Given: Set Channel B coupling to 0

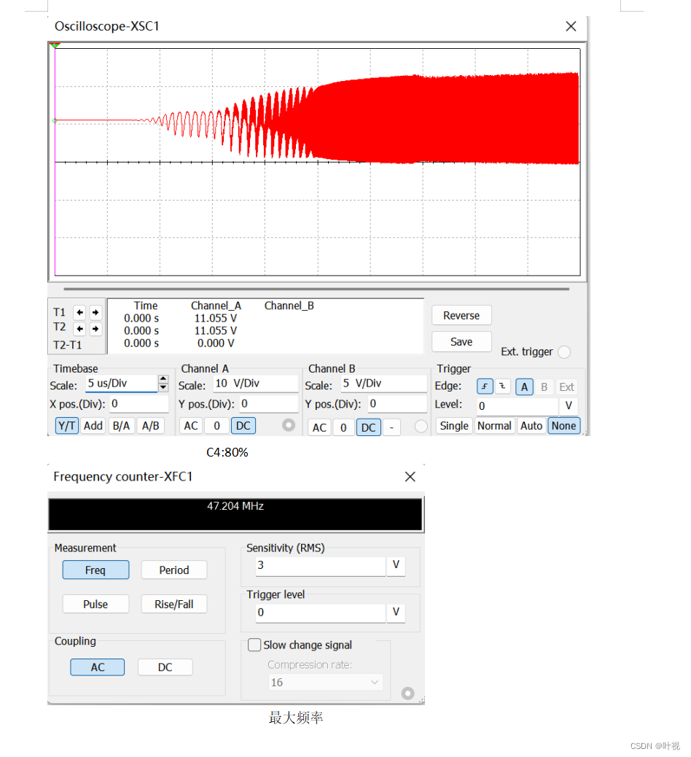Looking at the screenshot, I should tap(343, 427).
